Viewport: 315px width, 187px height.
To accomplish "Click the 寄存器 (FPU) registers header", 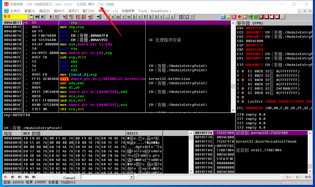I will click(250, 23).
